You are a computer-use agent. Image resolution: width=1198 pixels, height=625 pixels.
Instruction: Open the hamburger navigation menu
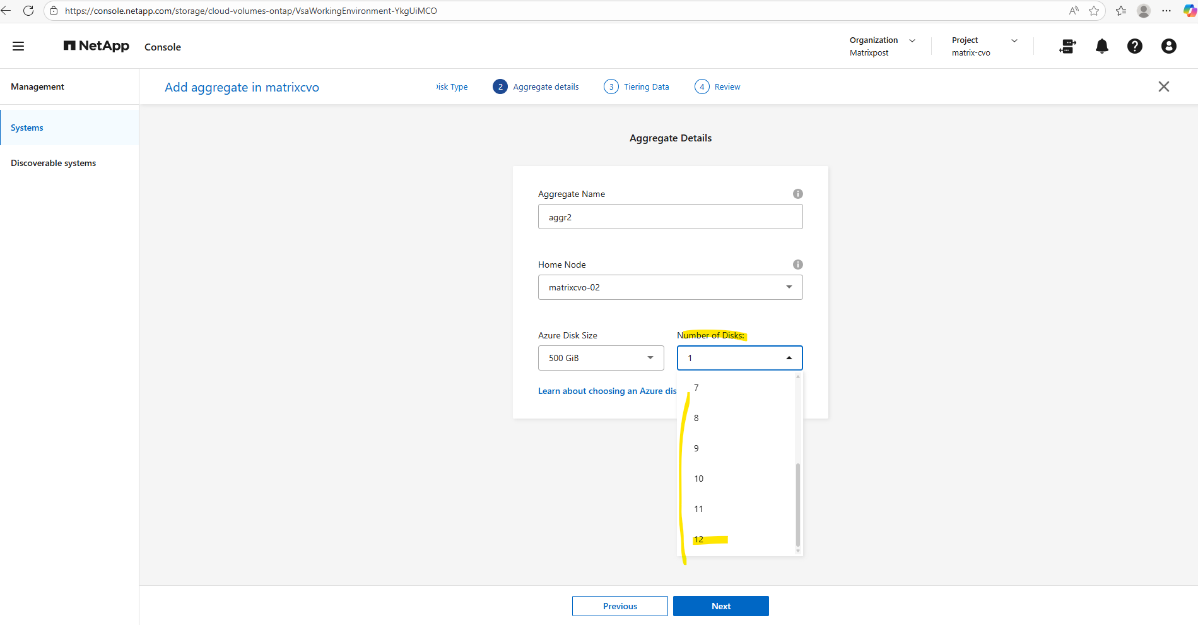click(x=18, y=46)
